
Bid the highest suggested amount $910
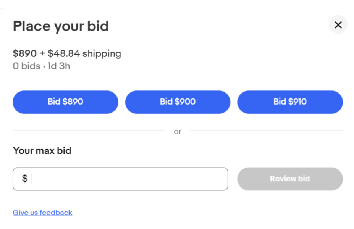290,102
